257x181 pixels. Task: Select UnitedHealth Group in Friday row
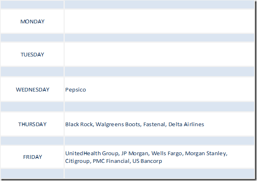[91, 153]
